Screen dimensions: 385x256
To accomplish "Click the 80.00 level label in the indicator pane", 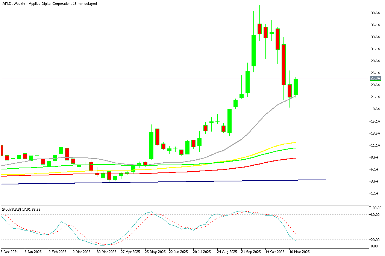I will pyautogui.click(x=375, y=215).
